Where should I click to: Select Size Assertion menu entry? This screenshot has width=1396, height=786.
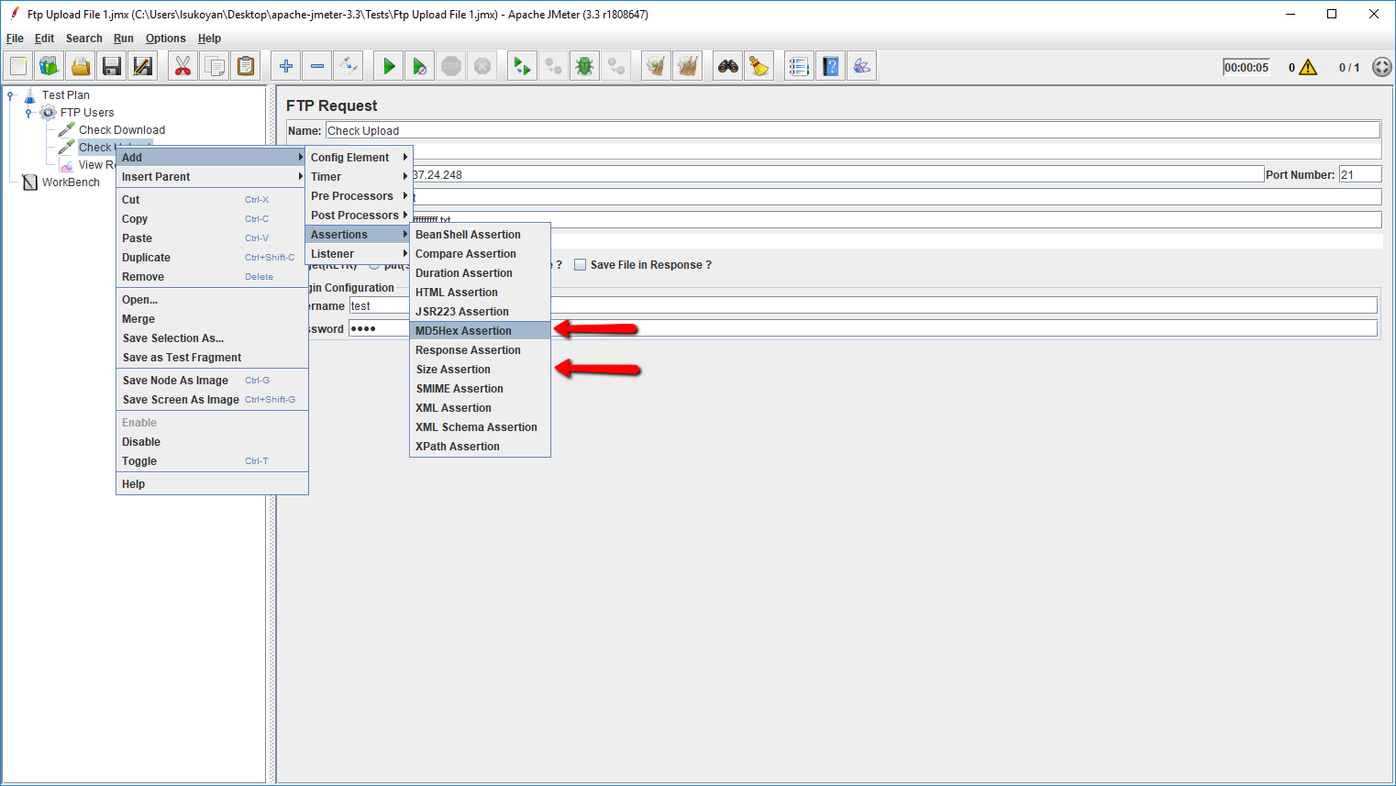coord(453,370)
